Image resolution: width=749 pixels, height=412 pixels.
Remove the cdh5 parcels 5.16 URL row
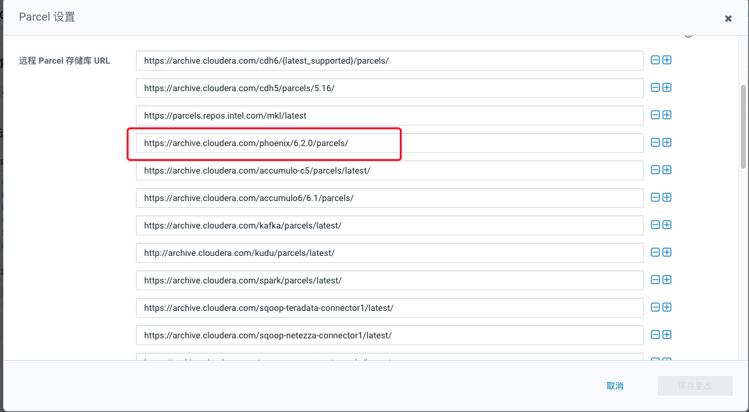point(655,88)
